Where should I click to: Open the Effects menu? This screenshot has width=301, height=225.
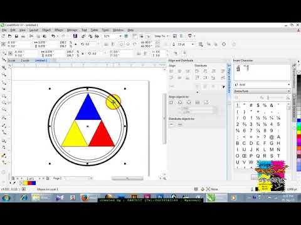point(59,30)
